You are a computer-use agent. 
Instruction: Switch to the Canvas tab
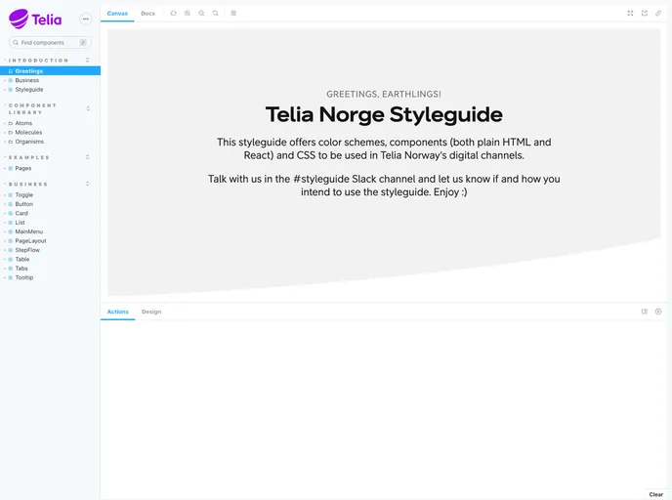click(x=117, y=14)
